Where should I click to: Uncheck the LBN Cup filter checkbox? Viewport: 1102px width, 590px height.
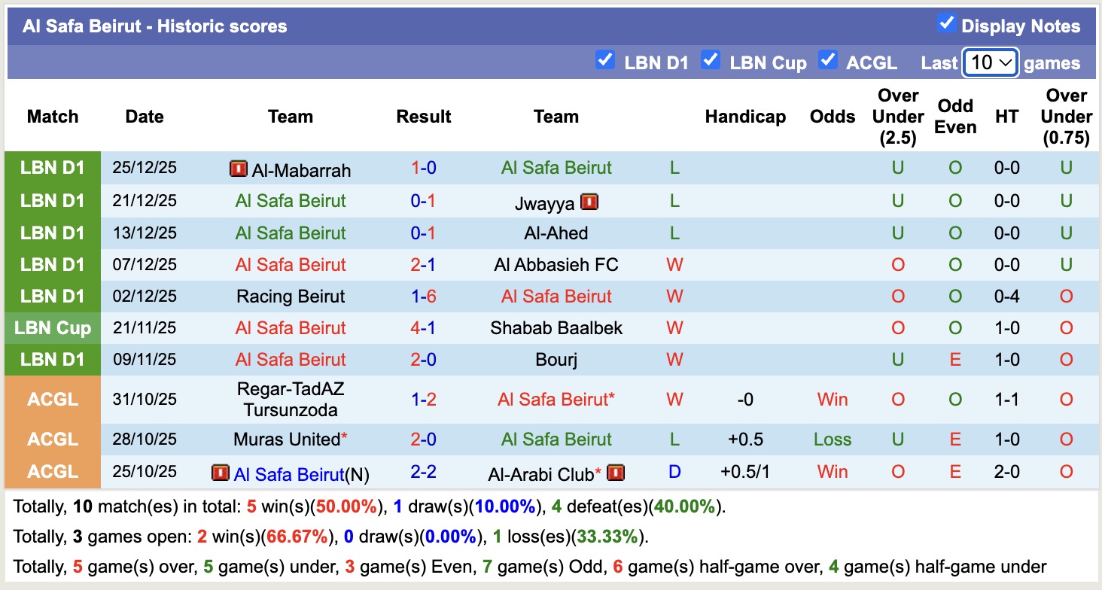pos(711,60)
